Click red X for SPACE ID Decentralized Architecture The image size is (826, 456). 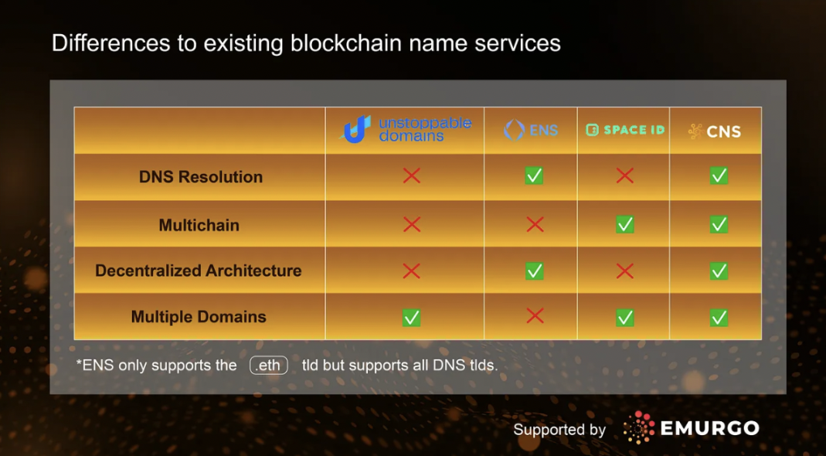pos(625,271)
